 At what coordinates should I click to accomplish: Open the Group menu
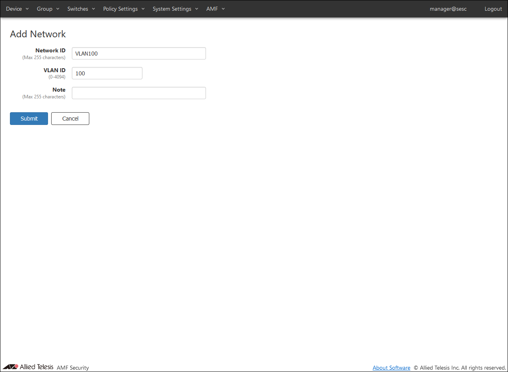tap(44, 9)
